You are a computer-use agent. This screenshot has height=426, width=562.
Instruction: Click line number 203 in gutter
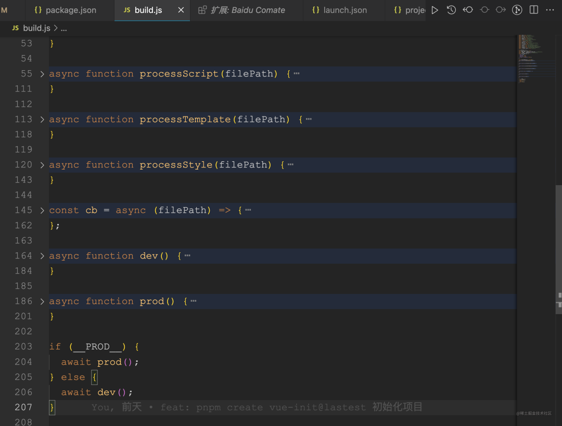click(x=23, y=347)
